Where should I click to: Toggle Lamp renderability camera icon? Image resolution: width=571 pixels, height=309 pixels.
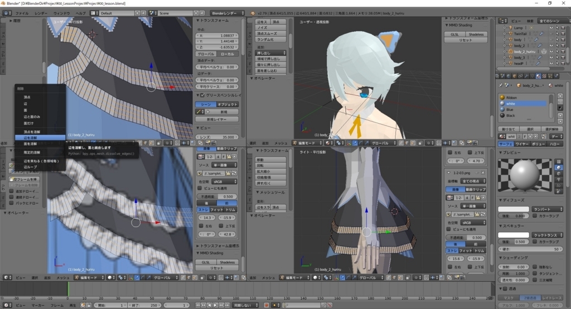click(x=563, y=28)
